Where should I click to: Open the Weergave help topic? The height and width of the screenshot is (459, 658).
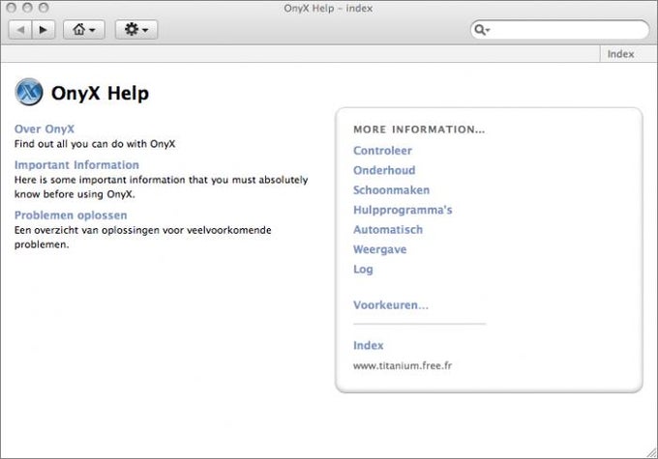[379, 249]
